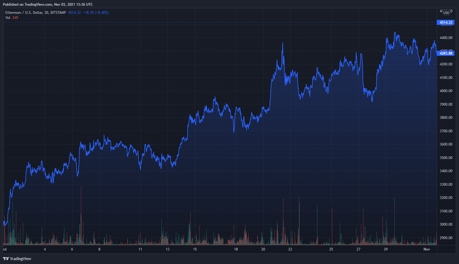The width and height of the screenshot is (459, 264).
Task: Click date label 29 on the time axis
Action: 386,249
